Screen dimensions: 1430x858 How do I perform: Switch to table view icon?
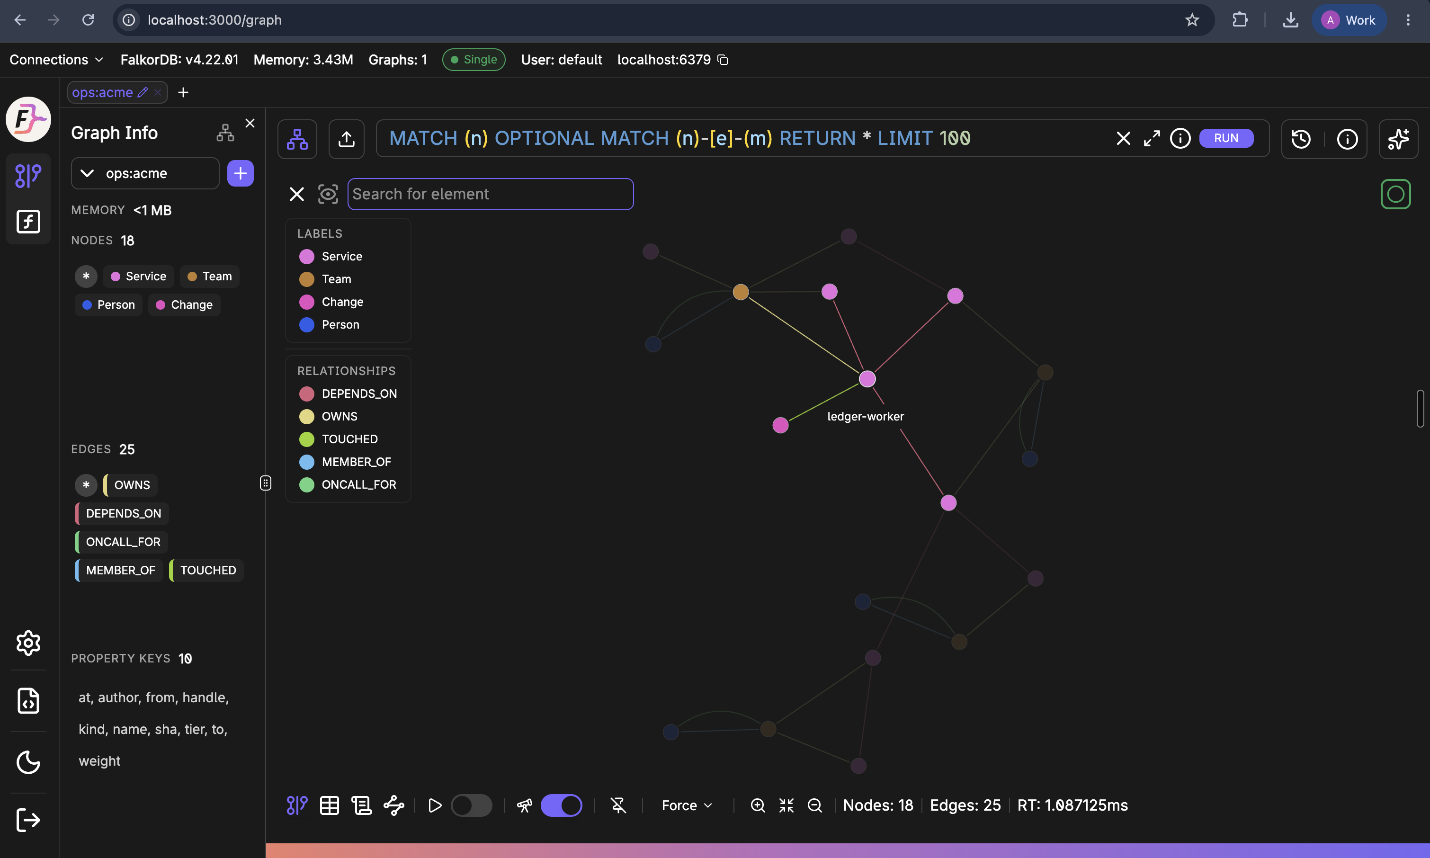coord(330,805)
